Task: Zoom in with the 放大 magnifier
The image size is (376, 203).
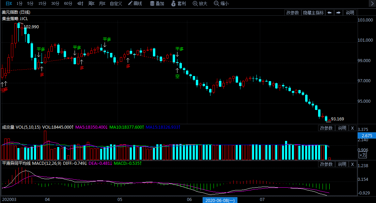Action: pyautogui.click(x=200, y=3)
